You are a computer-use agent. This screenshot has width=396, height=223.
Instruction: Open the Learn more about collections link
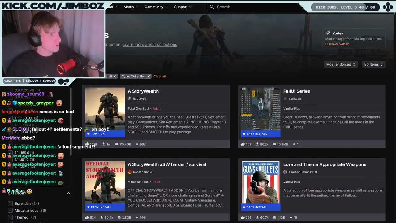[150, 45]
